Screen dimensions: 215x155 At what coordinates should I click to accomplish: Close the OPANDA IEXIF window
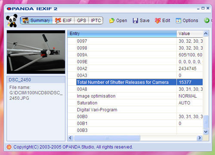(208, 8)
